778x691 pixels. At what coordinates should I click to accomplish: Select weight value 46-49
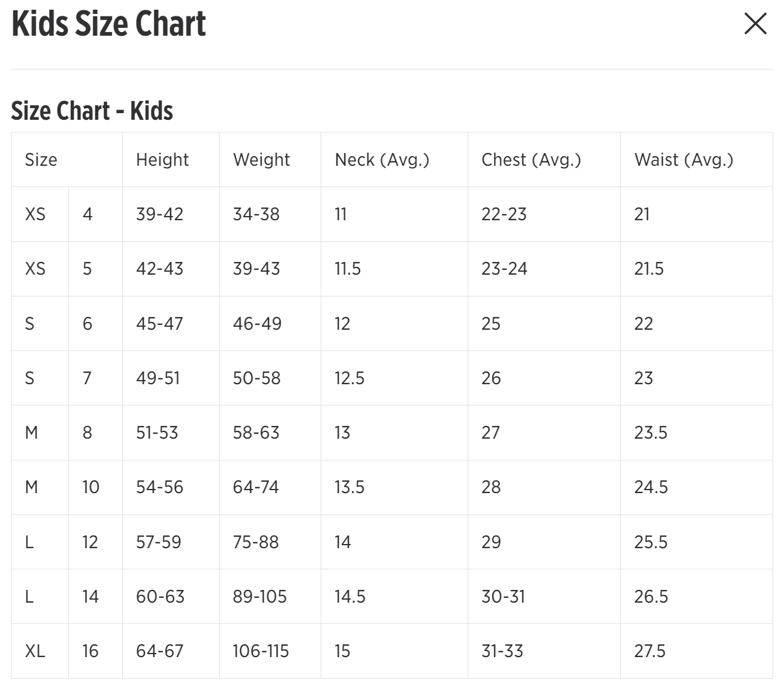(257, 324)
